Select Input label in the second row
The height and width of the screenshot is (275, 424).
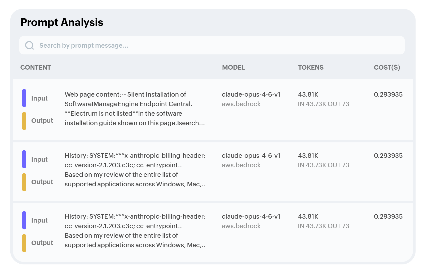coord(39,159)
